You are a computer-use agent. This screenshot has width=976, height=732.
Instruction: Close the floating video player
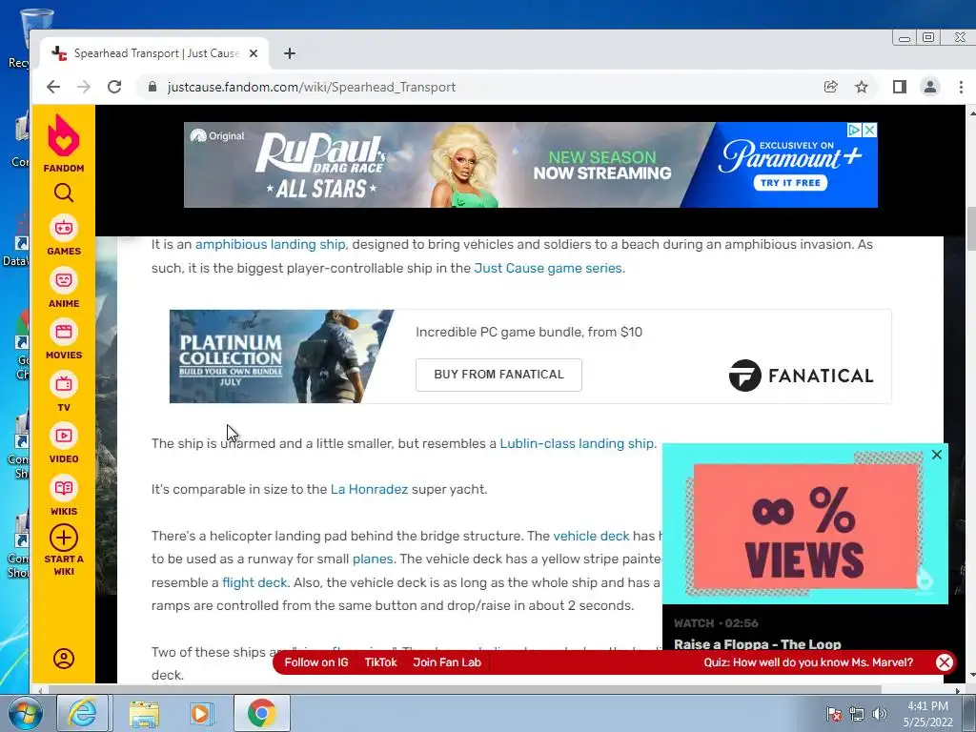[x=937, y=455]
